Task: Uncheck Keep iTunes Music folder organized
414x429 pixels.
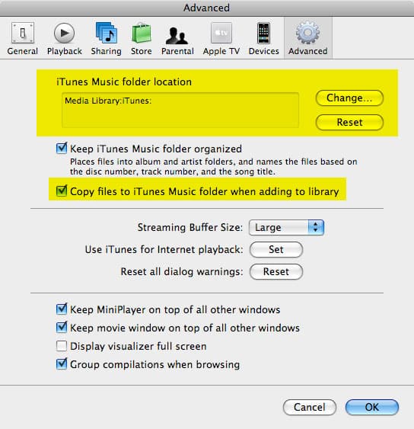Action: pyautogui.click(x=62, y=149)
